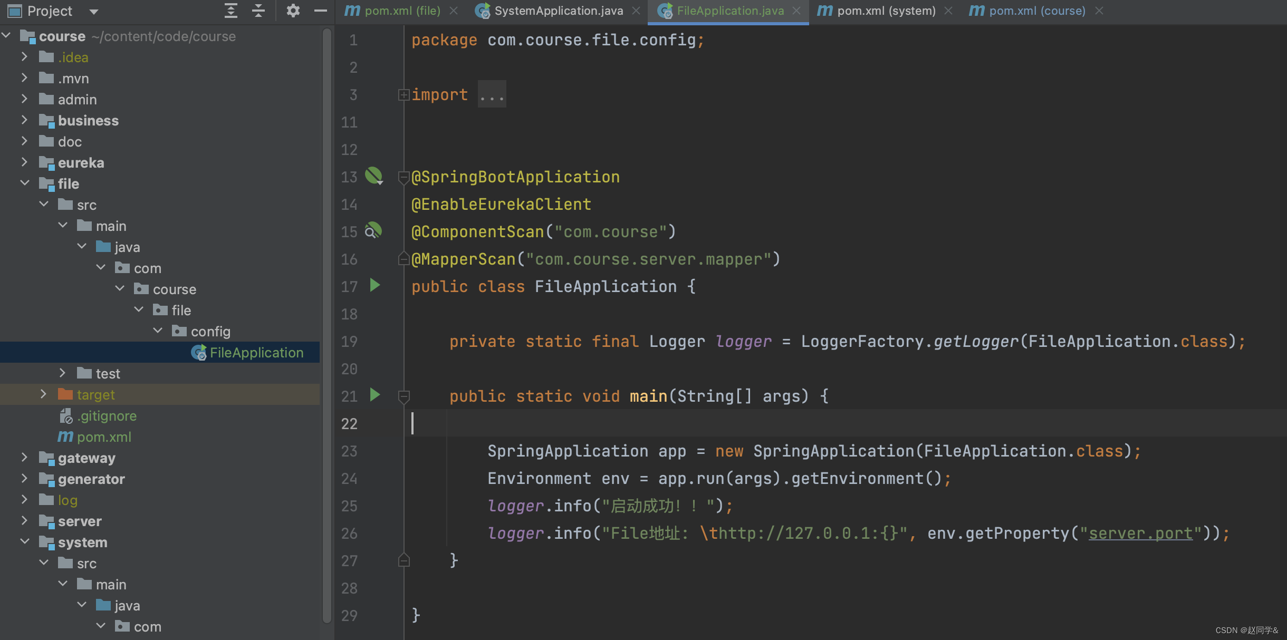Viewport: 1287px width, 640px height.
Task: Close the SystemApplication.java tab
Action: (636, 11)
